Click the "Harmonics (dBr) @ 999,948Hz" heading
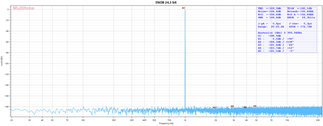 tap(280, 33)
